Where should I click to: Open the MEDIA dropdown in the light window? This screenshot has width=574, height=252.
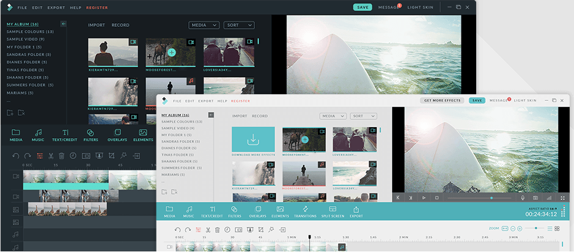[x=333, y=116]
